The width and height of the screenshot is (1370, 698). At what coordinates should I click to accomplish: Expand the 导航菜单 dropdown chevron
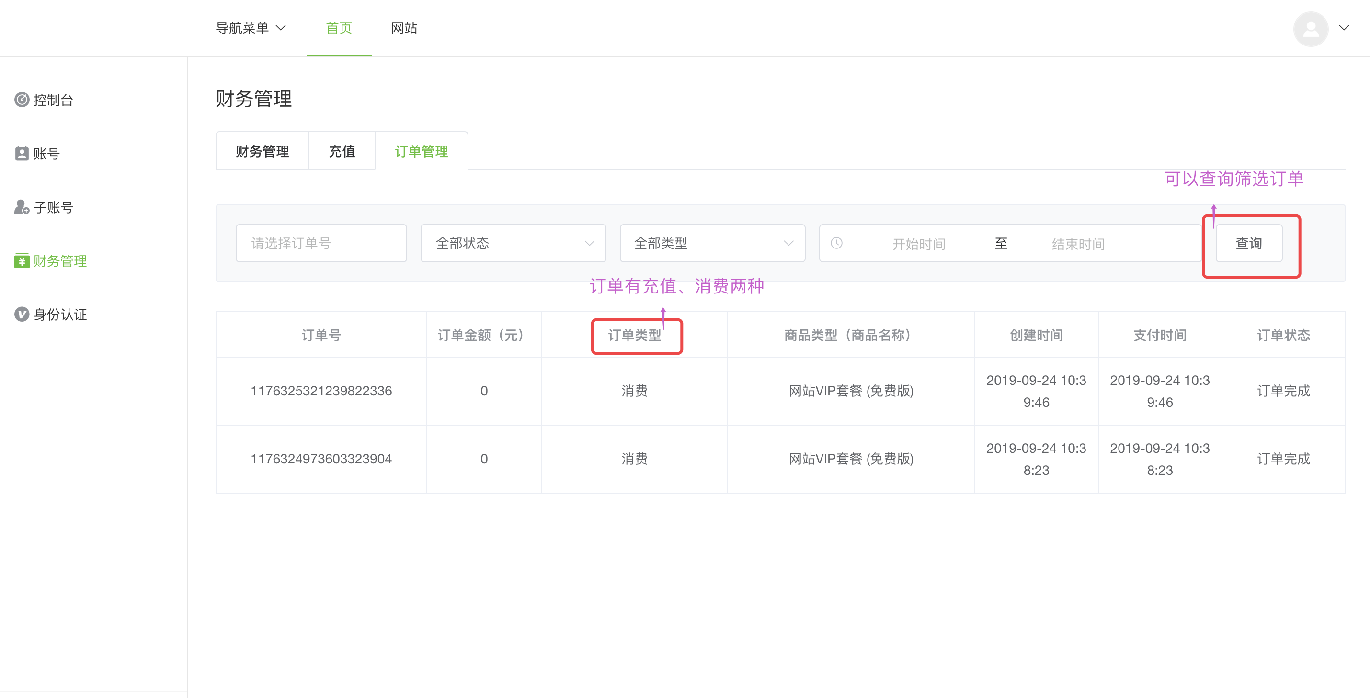(x=281, y=28)
